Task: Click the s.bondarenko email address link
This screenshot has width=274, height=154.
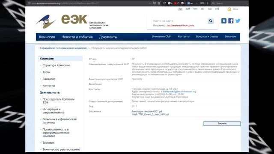Action: point(179,92)
